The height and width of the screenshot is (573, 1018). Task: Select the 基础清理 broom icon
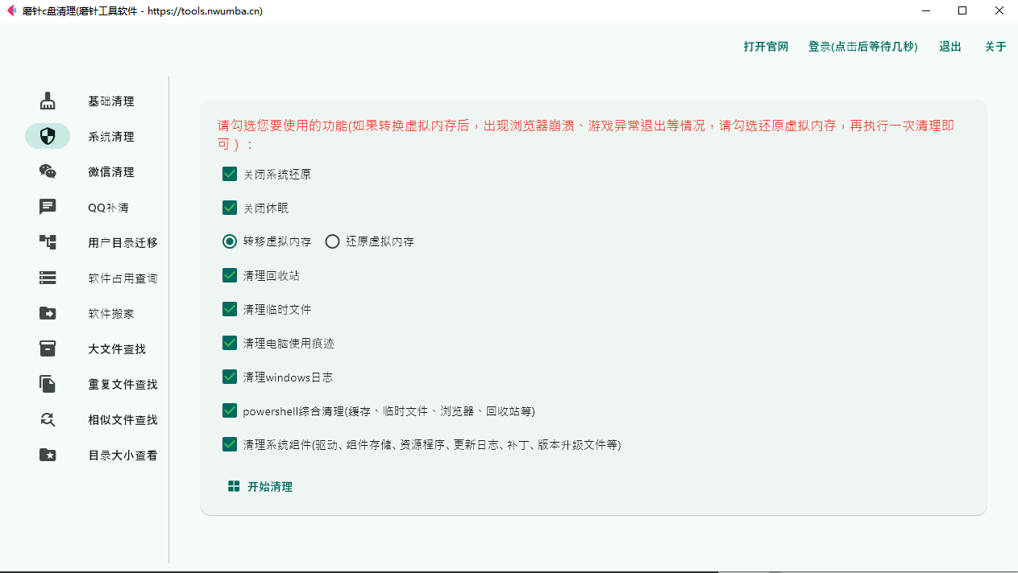(x=48, y=101)
